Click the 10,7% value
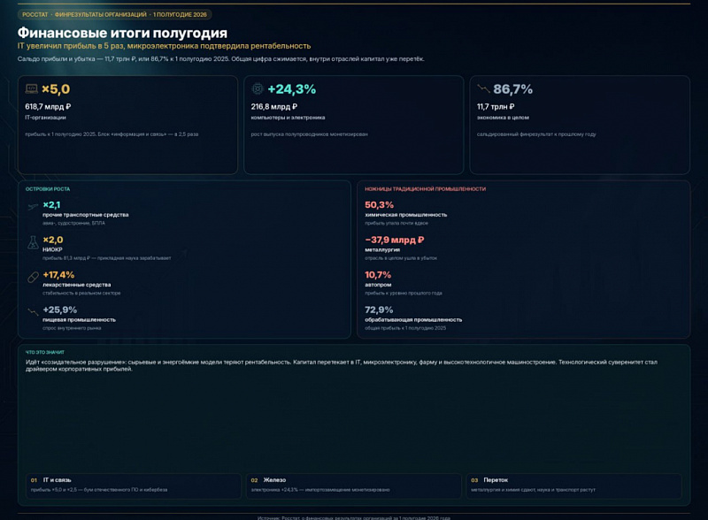708x520 pixels. pos(378,275)
